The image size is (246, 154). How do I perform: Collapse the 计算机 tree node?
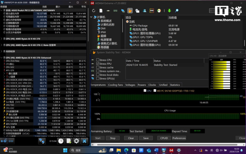(92, 17)
